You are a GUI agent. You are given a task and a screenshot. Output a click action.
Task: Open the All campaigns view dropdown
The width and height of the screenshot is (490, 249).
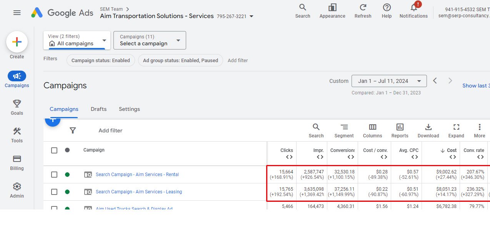(77, 40)
